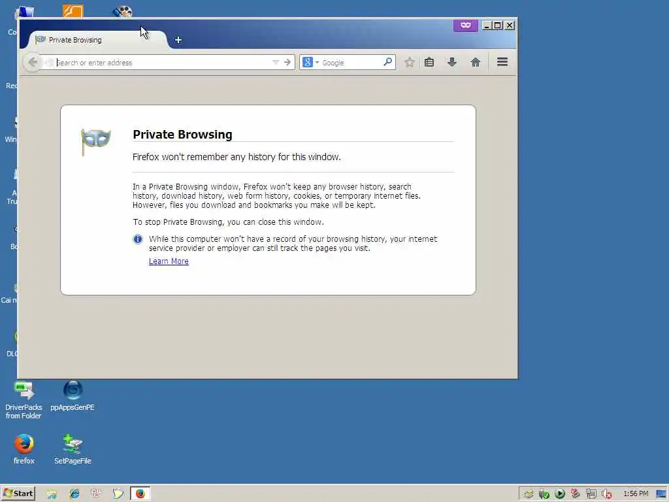Image resolution: width=669 pixels, height=502 pixels.
Task: Click the network computers tray icon
Action: coord(591,494)
